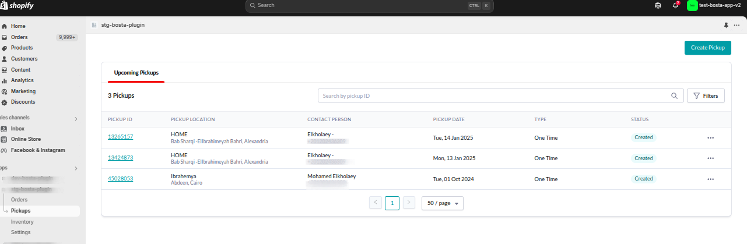
Task: Pin the stg-bosta-plugin app
Action: pyautogui.click(x=726, y=25)
